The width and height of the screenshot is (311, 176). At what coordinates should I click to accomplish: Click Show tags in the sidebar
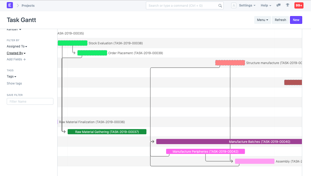click(14, 83)
